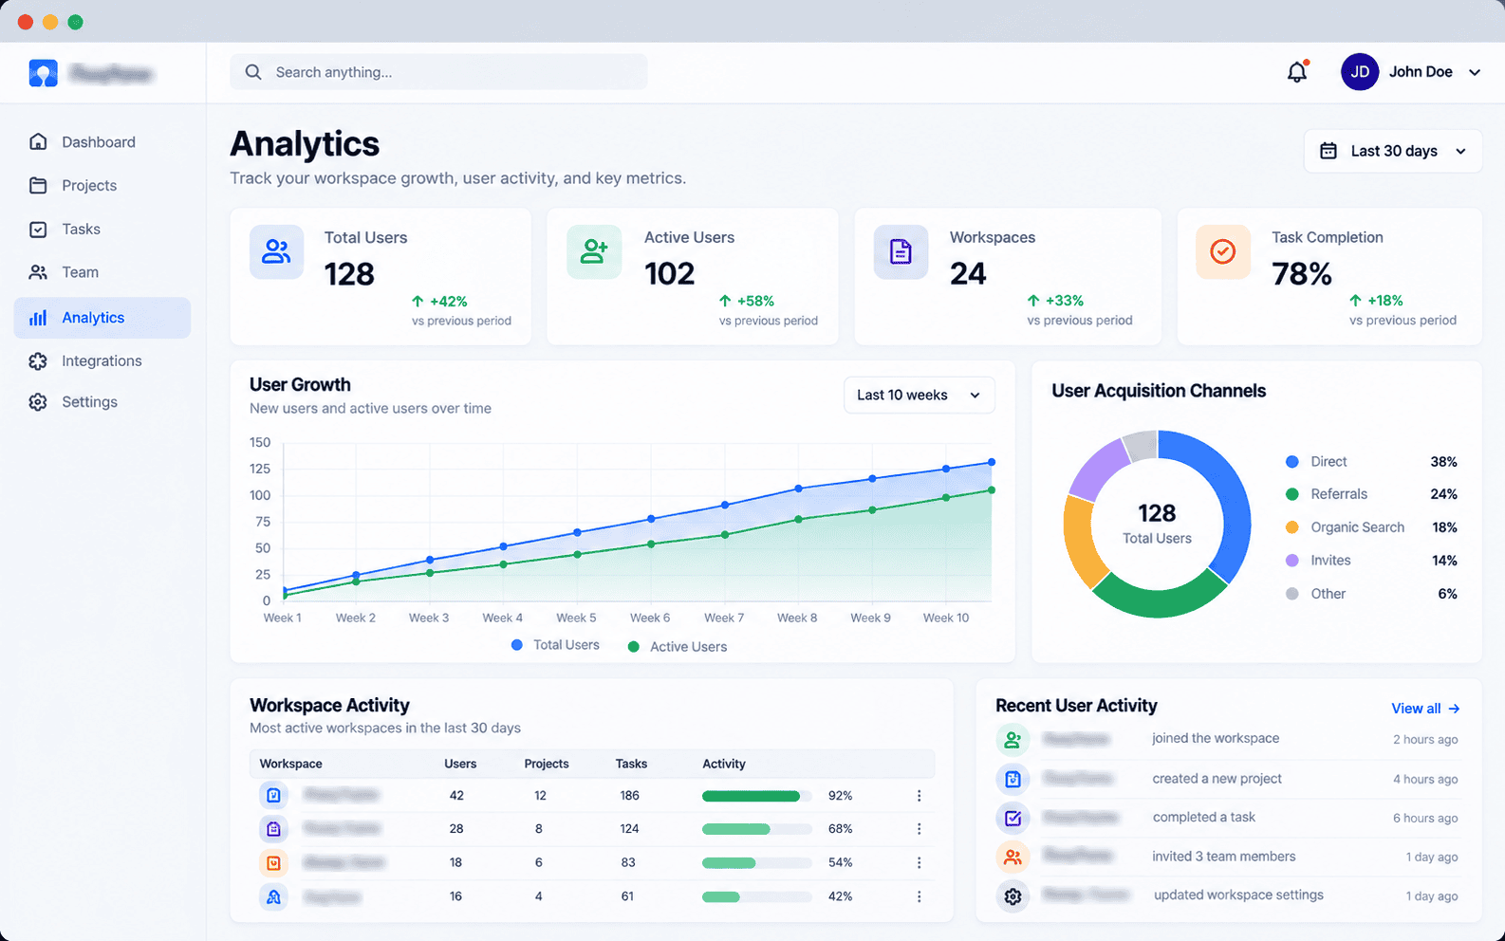This screenshot has height=941, width=1505.
Task: Click the 'completed a task' activity icon
Action: tap(1013, 818)
